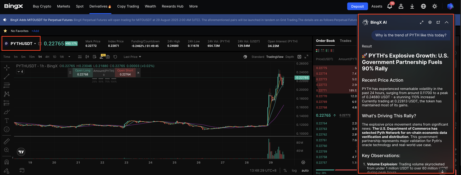This screenshot has width=461, height=175.
Task: Select the text annotation tool
Action: (6, 120)
